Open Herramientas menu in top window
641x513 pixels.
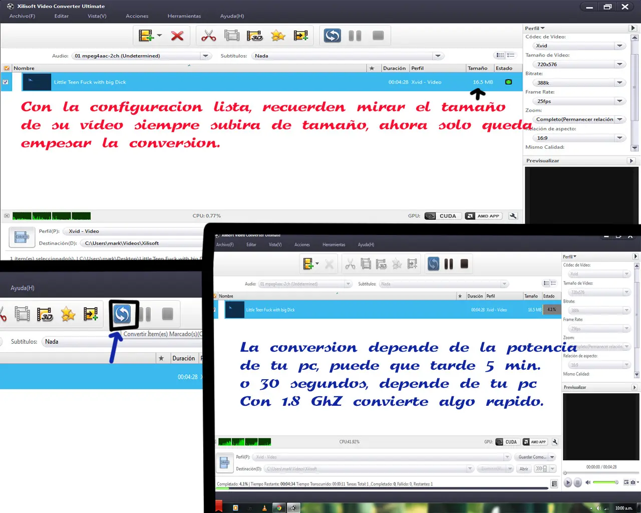[x=184, y=16]
